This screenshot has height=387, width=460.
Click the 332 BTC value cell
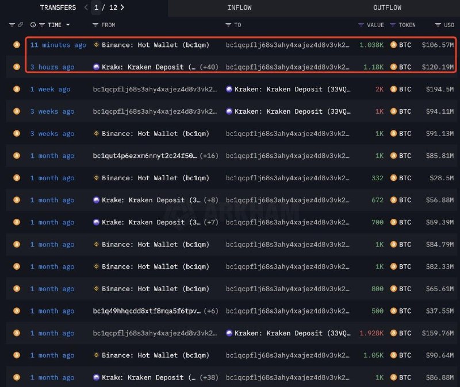[377, 178]
